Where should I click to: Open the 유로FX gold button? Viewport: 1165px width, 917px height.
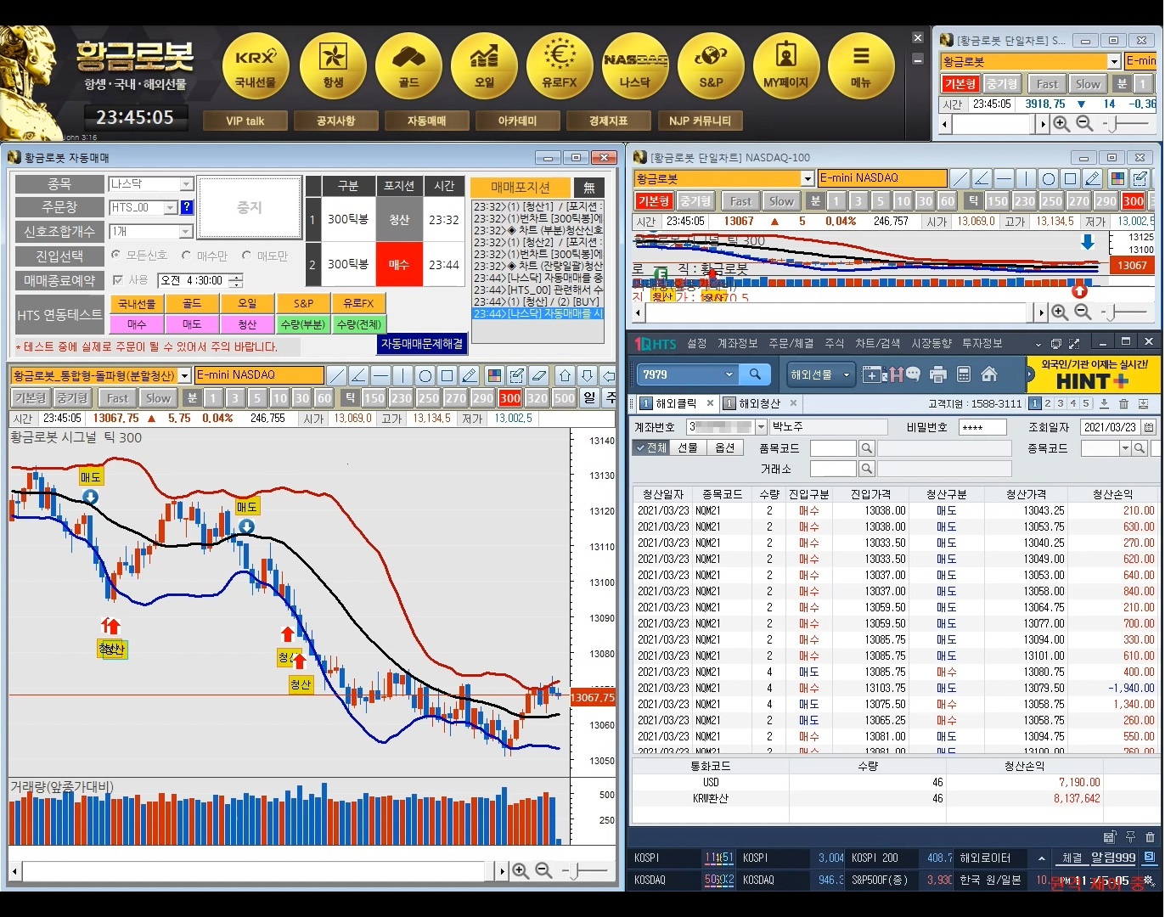tap(560, 66)
